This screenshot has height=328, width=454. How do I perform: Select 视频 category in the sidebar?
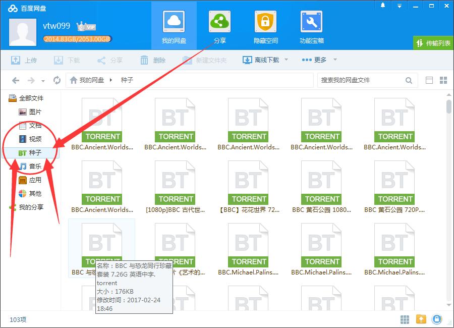[30, 139]
